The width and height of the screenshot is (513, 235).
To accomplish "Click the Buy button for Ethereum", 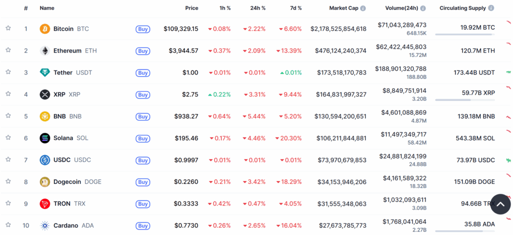I will coord(143,51).
